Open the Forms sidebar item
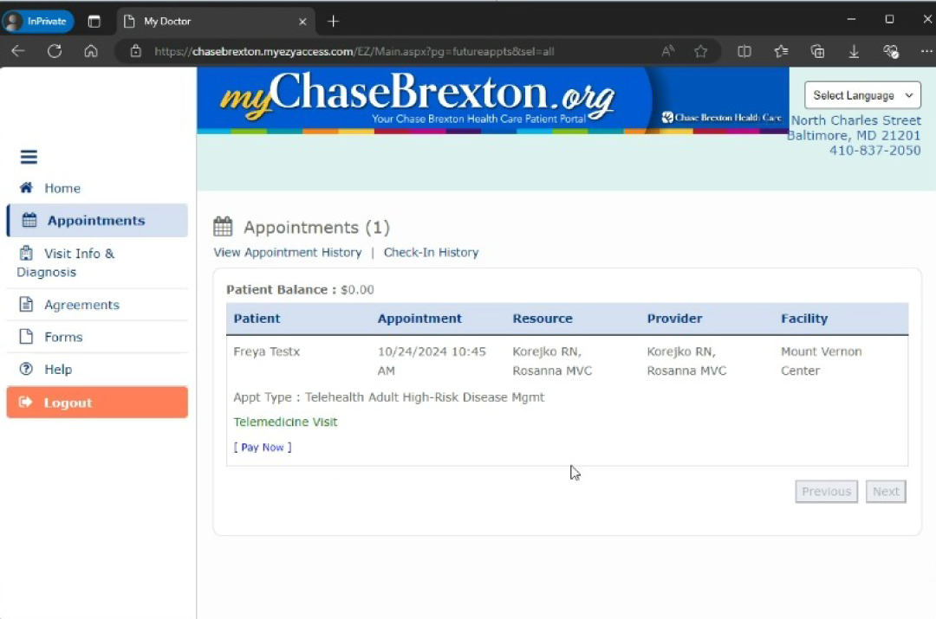Viewport: 936px width, 619px height. click(63, 337)
